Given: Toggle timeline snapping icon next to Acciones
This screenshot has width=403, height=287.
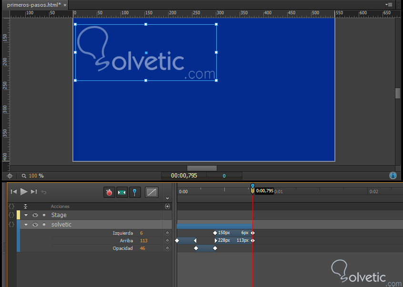Looking at the screenshot, I should pos(25,206).
